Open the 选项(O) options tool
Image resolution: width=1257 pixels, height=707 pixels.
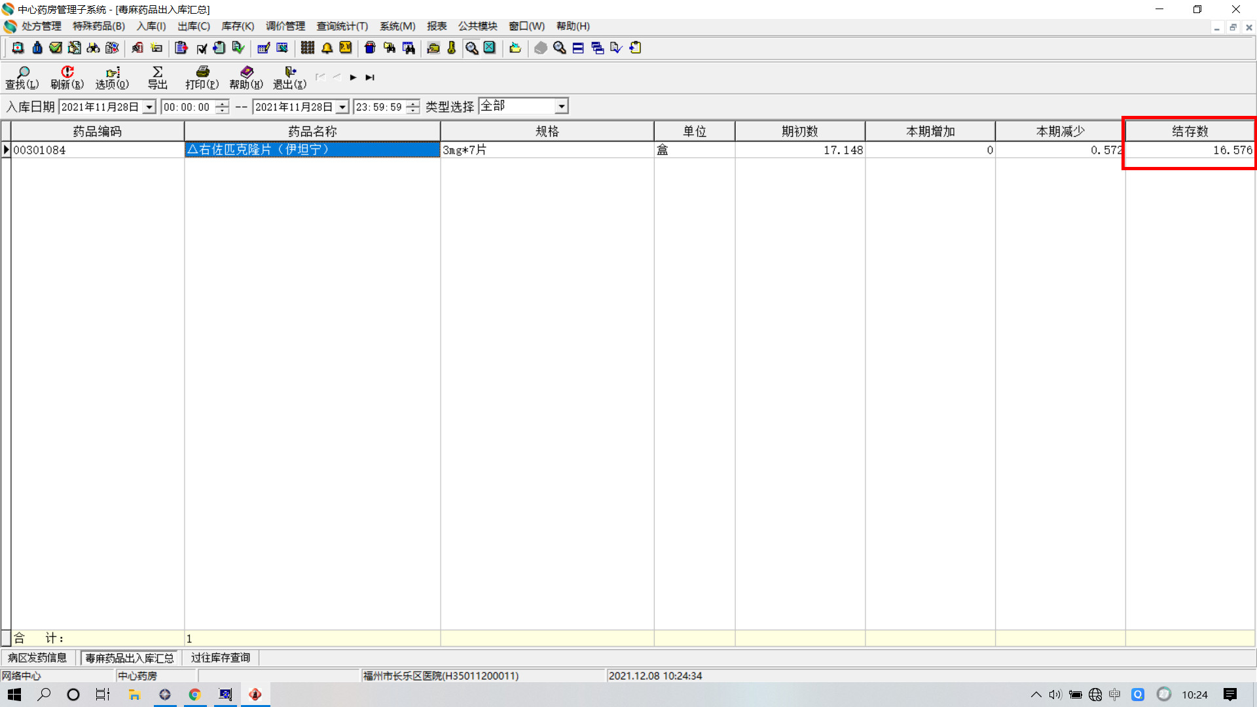pos(112,77)
